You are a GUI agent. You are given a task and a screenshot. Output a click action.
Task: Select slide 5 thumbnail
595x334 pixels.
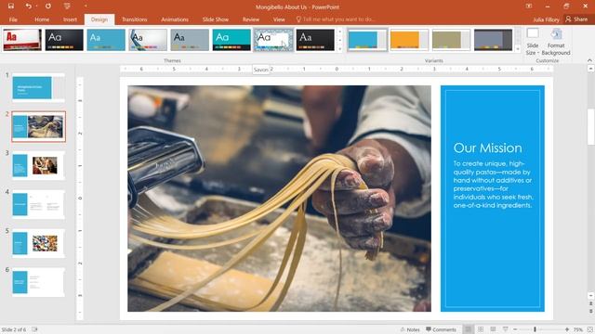click(38, 243)
